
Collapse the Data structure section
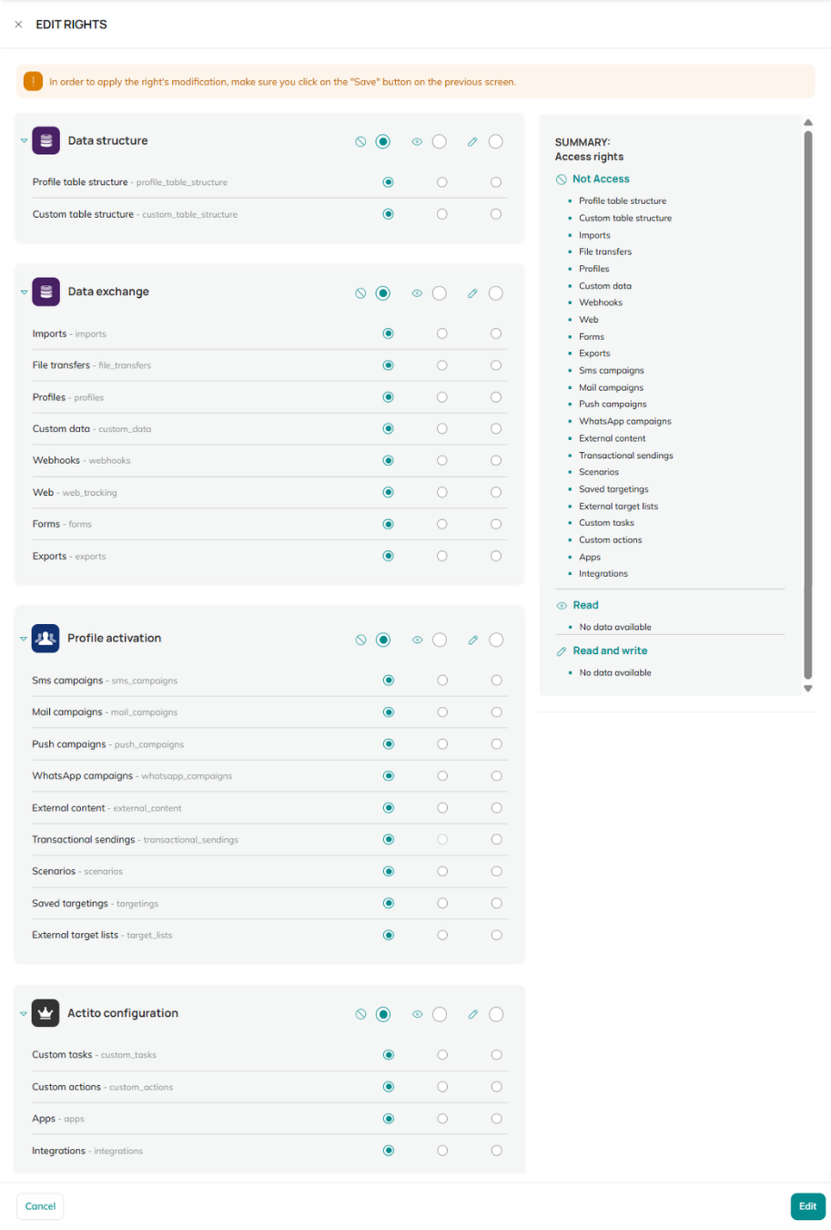24,141
